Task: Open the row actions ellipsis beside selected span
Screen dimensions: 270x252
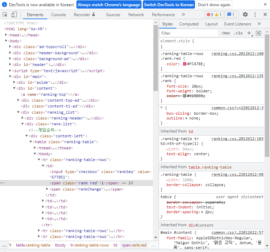Action: tap(2, 183)
